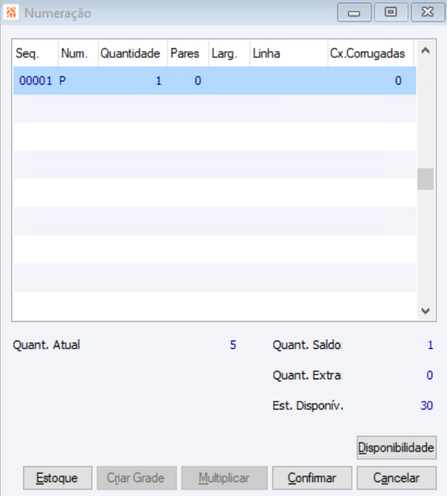Image resolution: width=447 pixels, height=496 pixels.
Task: Click the Est. Disponív. value 30
Action: click(x=427, y=406)
